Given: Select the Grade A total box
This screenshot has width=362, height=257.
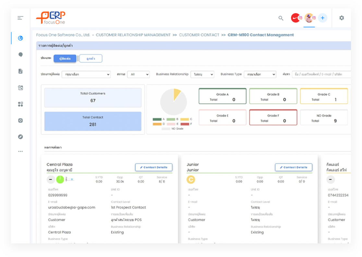Looking at the screenshot, I should coord(223,96).
